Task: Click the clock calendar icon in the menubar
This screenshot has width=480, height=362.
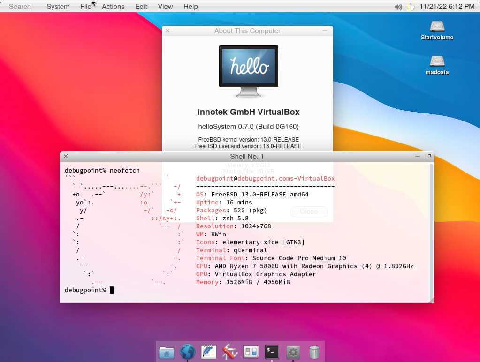Action: pyautogui.click(x=411, y=6)
